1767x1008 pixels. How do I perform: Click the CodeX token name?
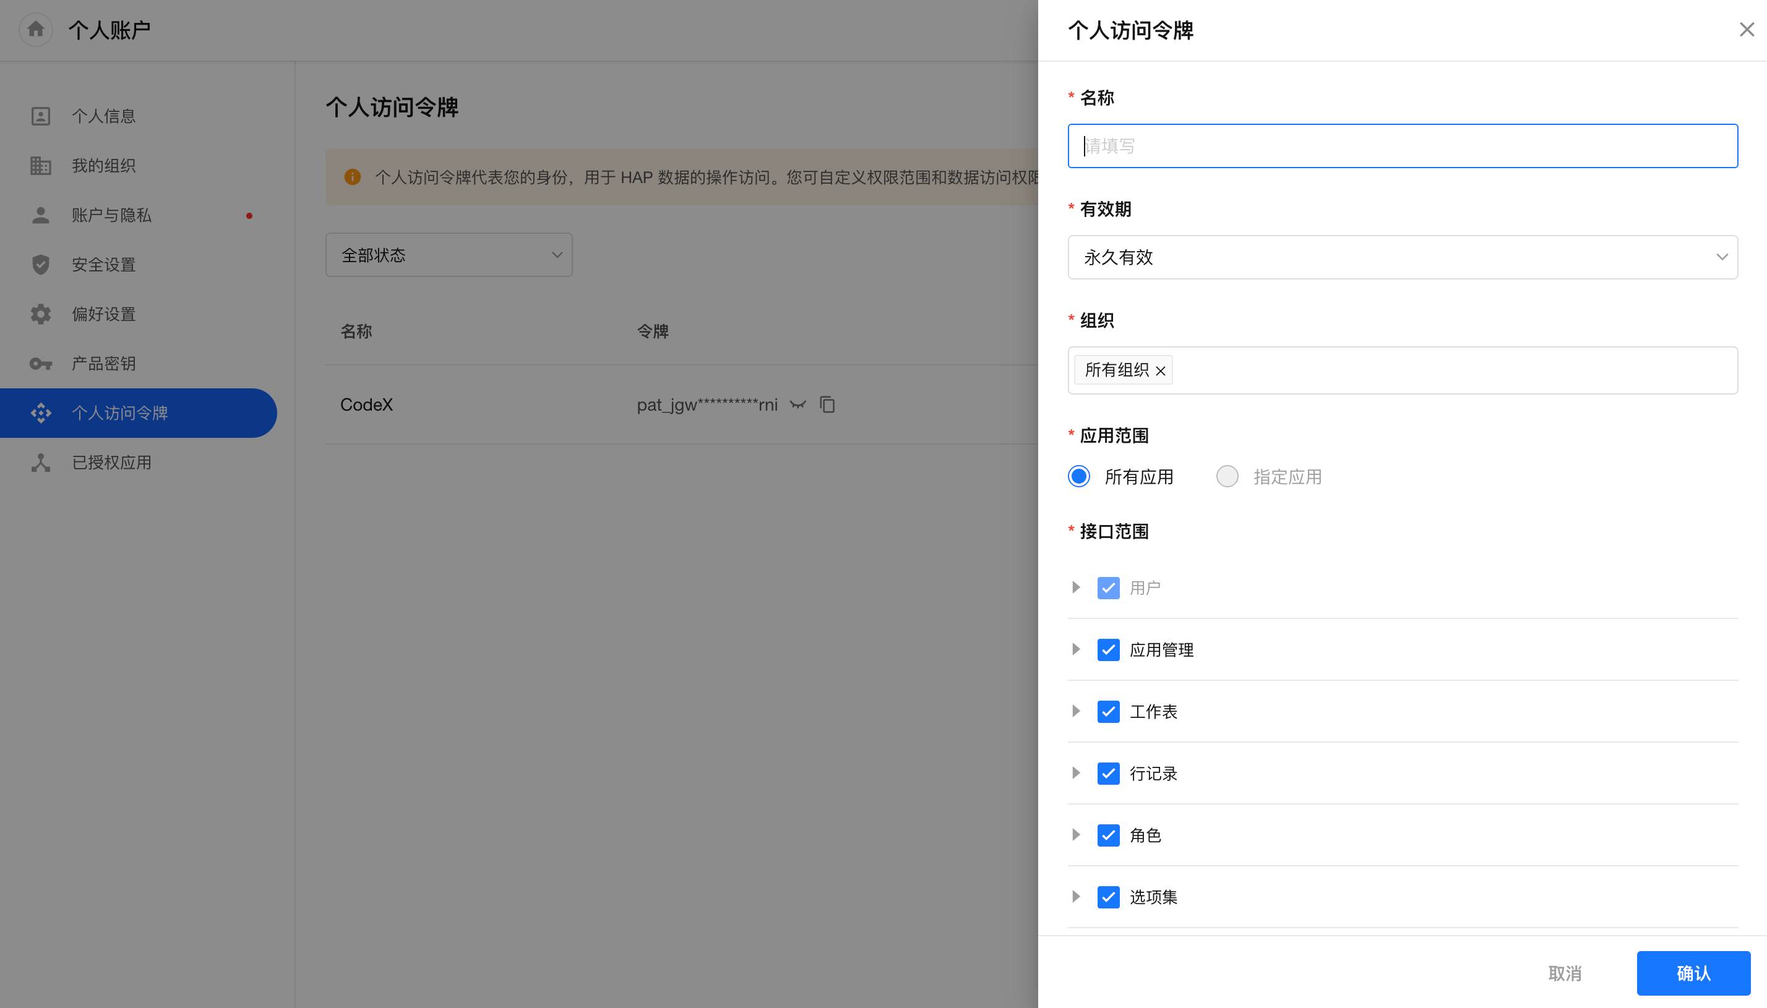[366, 404]
